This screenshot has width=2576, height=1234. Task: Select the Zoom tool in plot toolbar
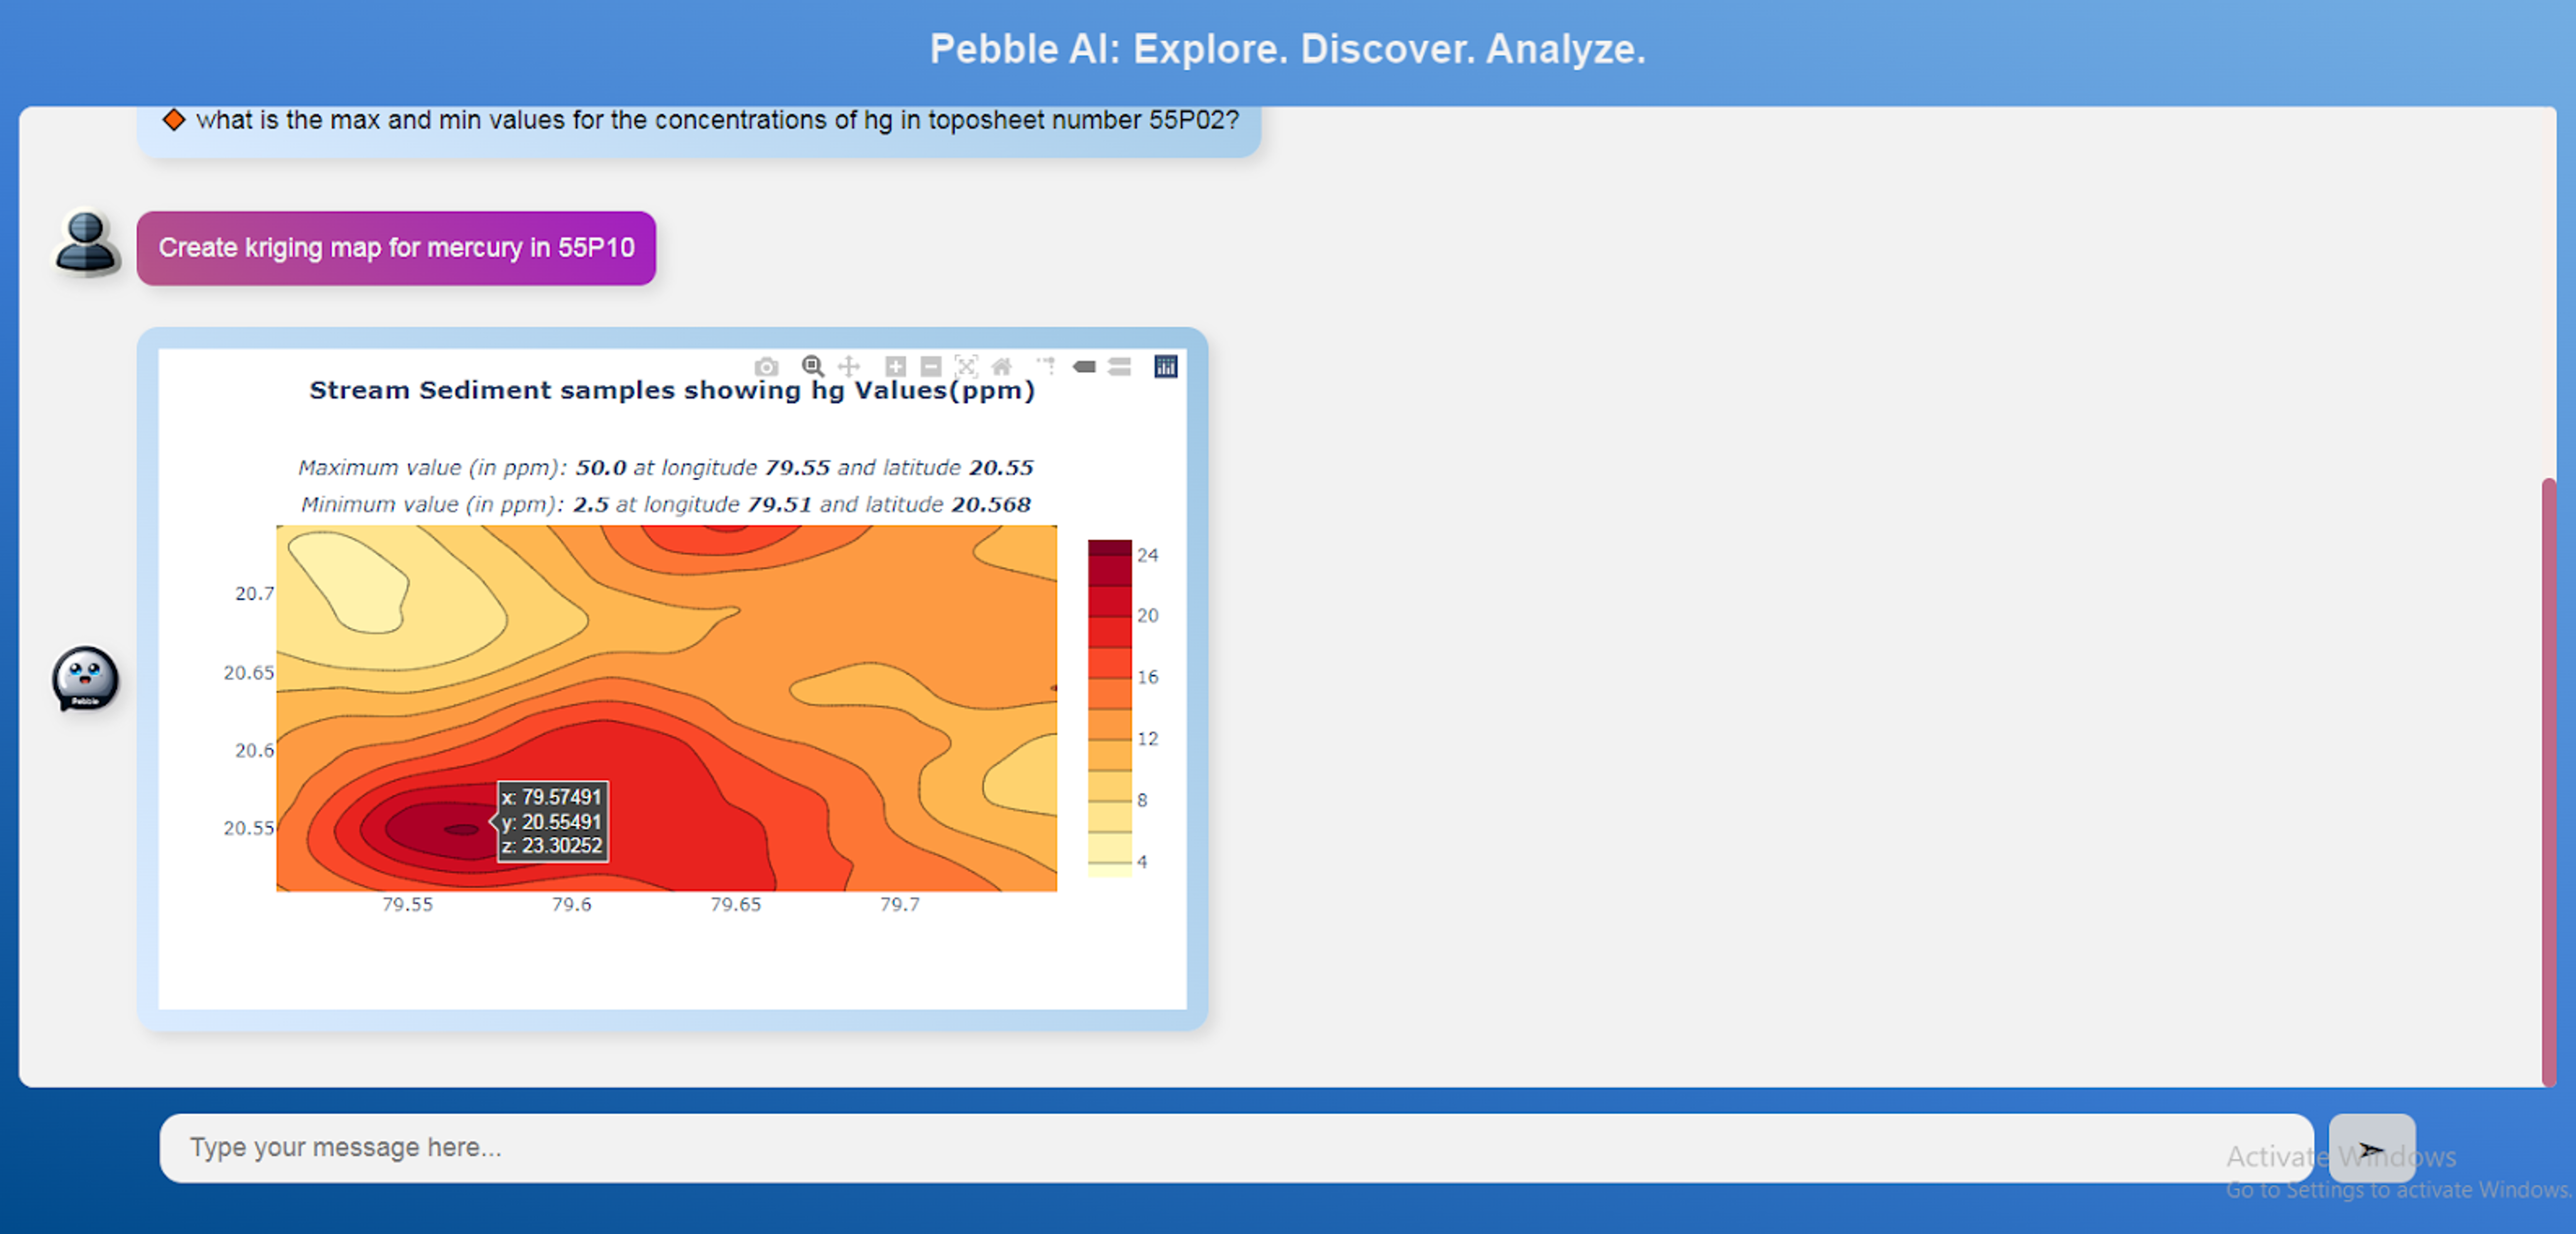click(812, 366)
